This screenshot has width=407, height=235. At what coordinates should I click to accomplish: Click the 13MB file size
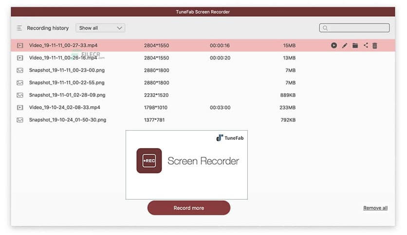(x=289, y=58)
